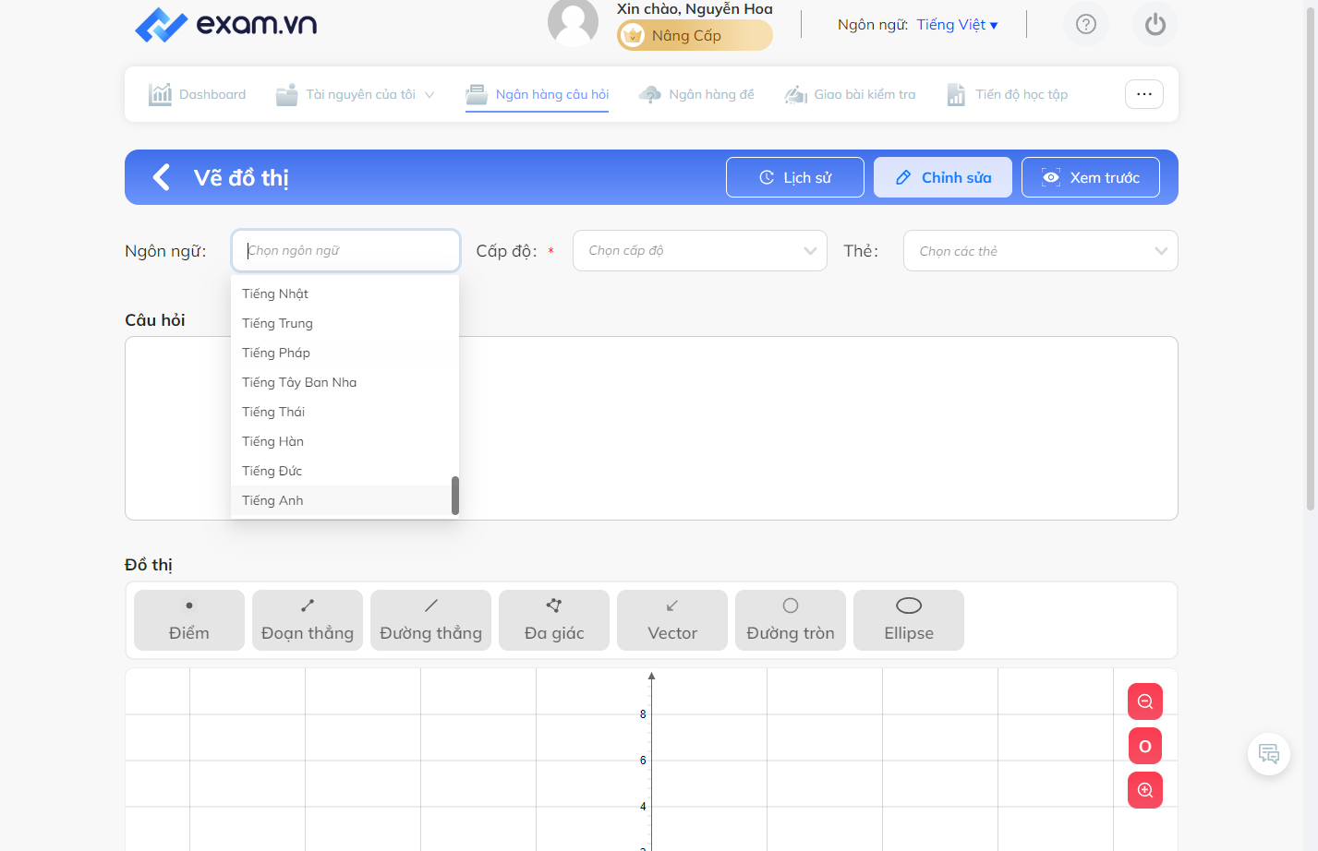Zoom out of the graph

(1145, 701)
